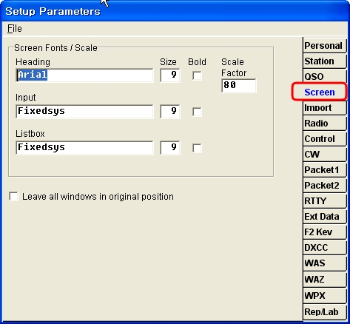Select the F2 Key tab

[325, 232]
